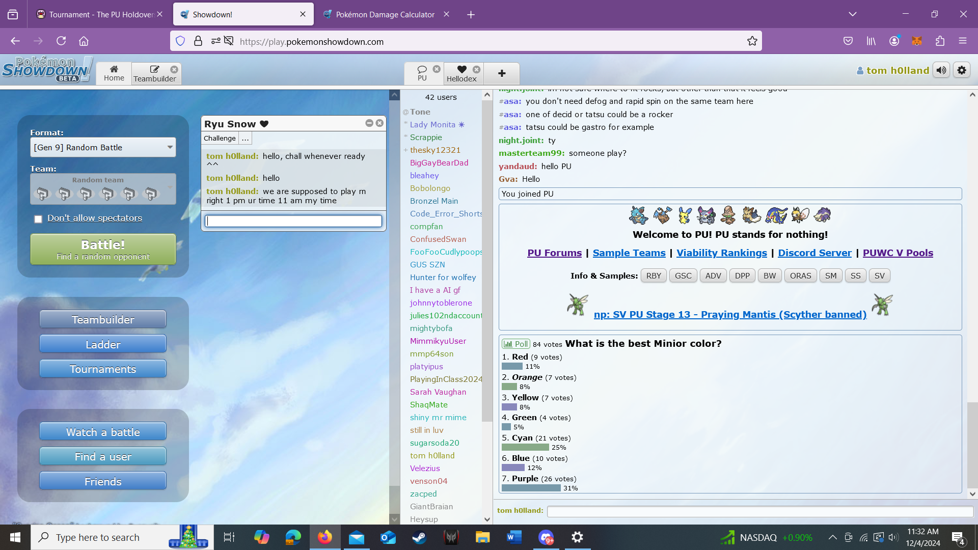Close the Ryu Snow chat window

click(x=379, y=123)
